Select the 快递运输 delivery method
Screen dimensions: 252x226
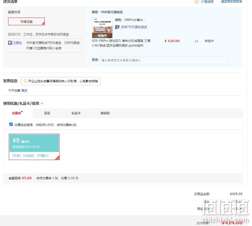click(26, 22)
